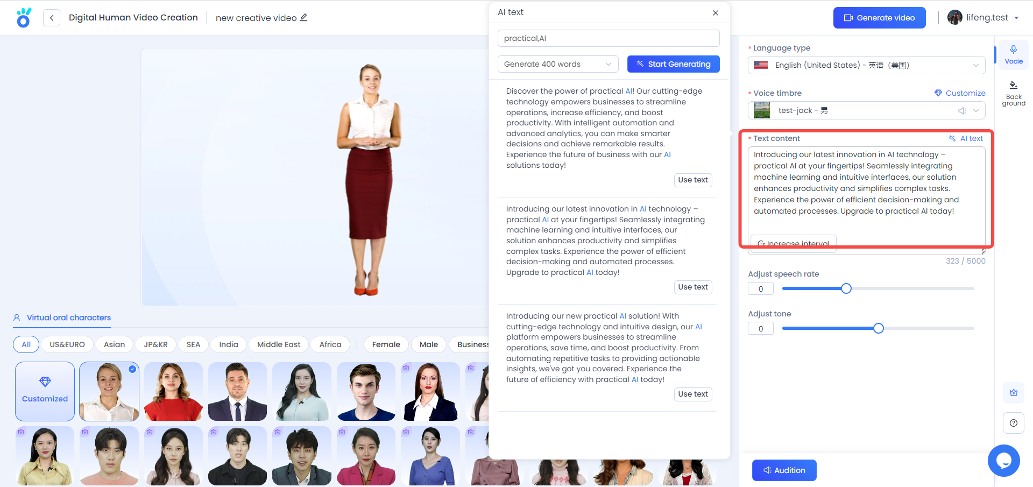Open the help question mark icon
Screen dimensions: 1033x487
point(1014,423)
